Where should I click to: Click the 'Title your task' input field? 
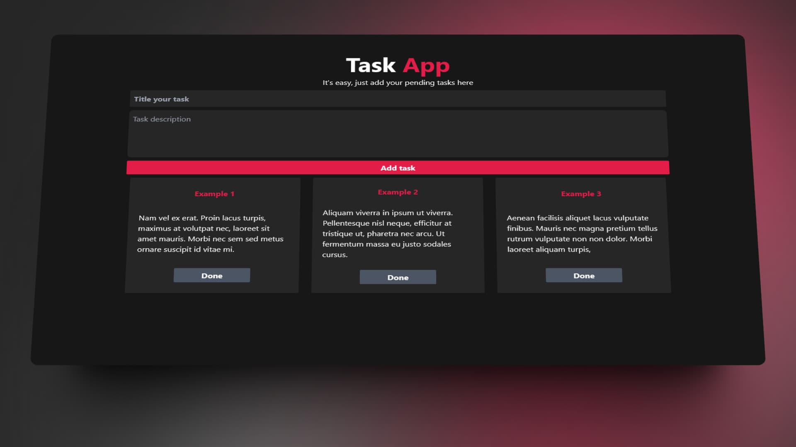pos(398,99)
